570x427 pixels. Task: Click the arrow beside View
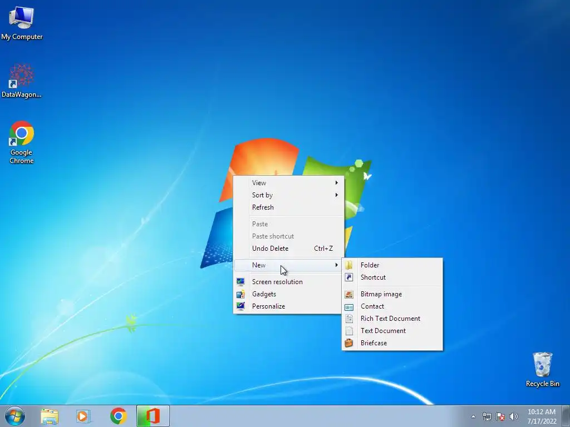tap(337, 182)
